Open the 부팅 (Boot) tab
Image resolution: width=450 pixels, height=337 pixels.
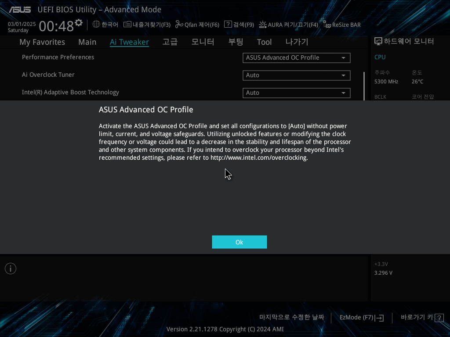pos(236,42)
